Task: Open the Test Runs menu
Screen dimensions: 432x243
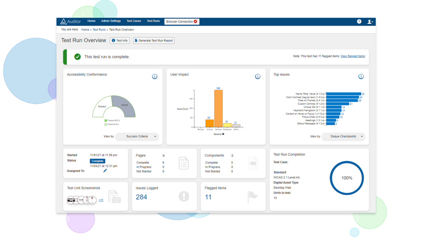Action: click(x=153, y=21)
